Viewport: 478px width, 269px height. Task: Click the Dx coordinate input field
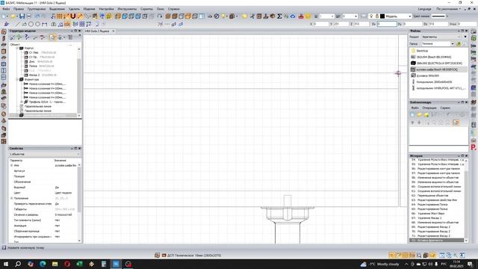pos(387,24)
